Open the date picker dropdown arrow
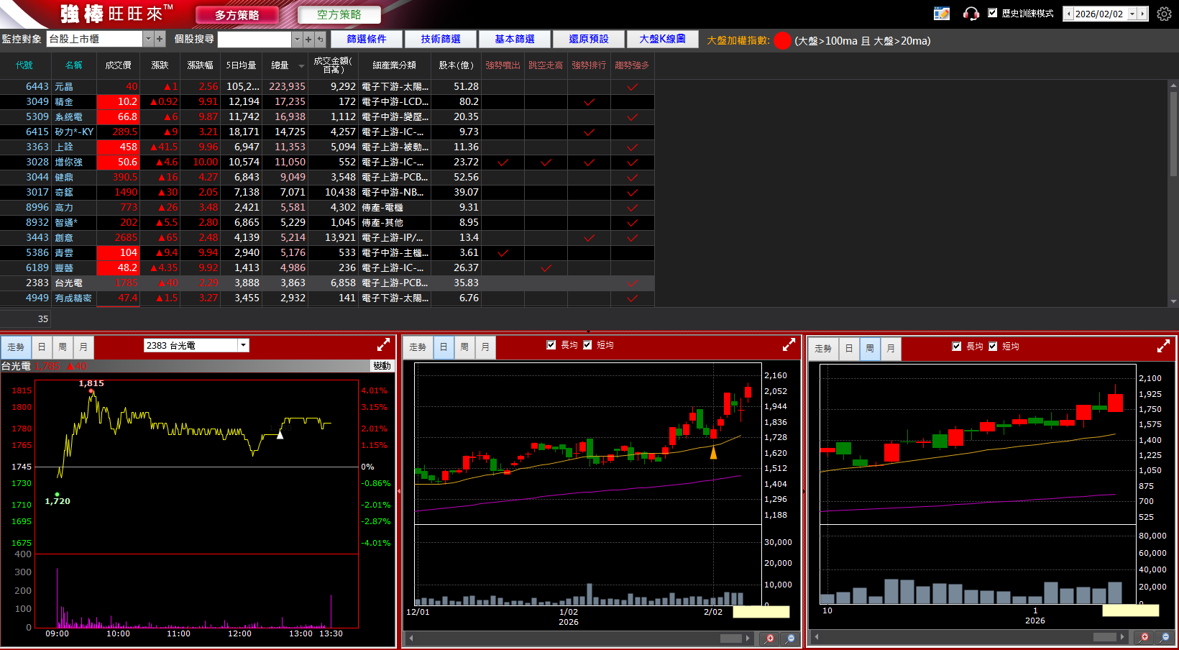Screen dimensions: 1179x650 (1132, 14)
